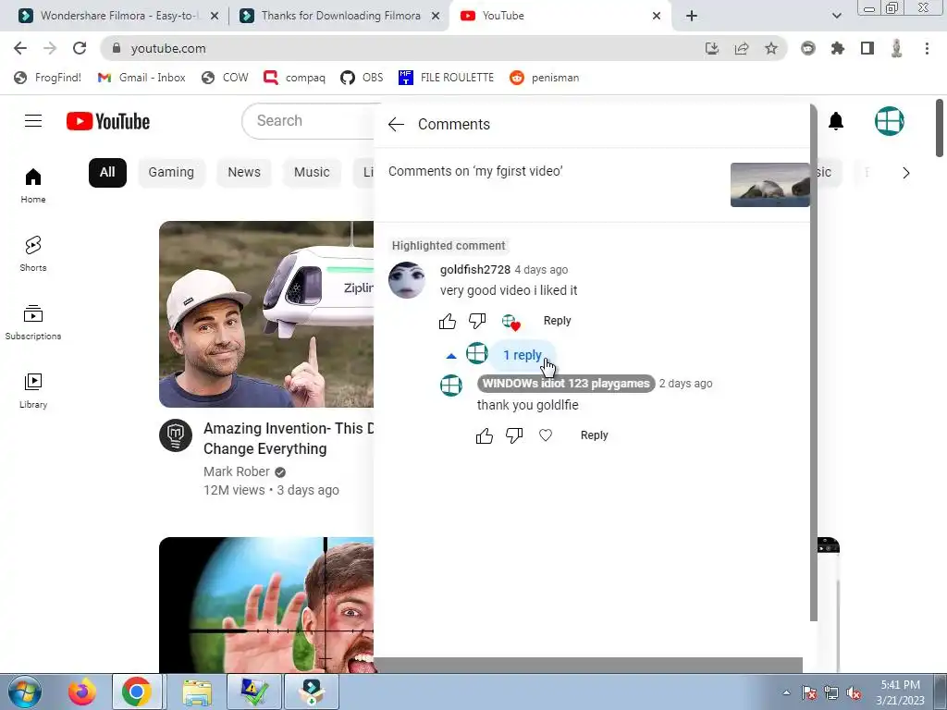The width and height of the screenshot is (947, 710).
Task: Select the YouTube browser tab
Action: click(561, 16)
